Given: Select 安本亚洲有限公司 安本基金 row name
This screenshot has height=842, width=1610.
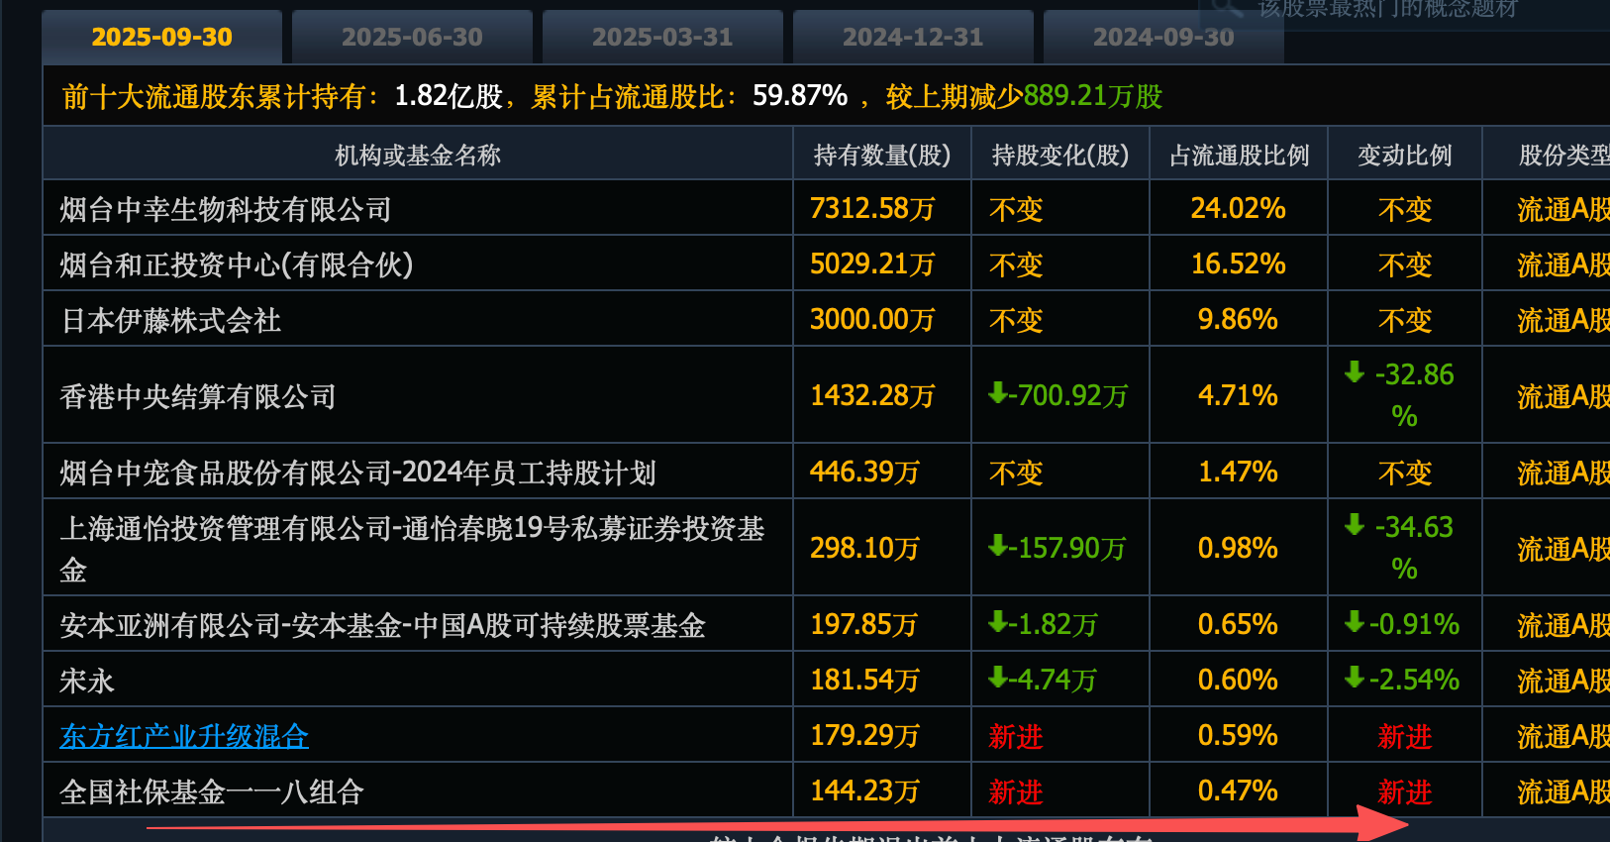Looking at the screenshot, I should coord(382,625).
